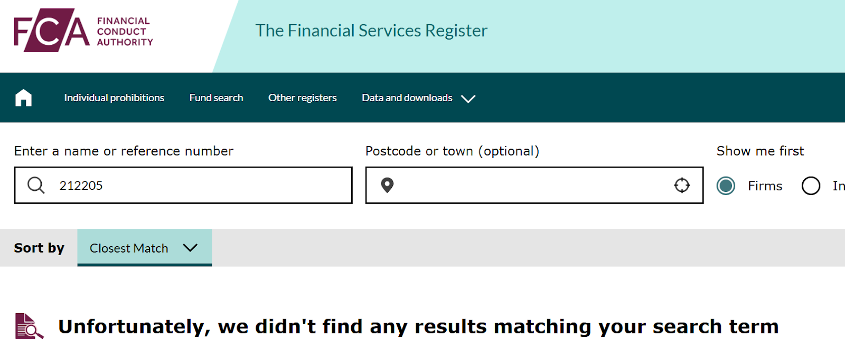Click the no-results document search icon

(x=29, y=326)
